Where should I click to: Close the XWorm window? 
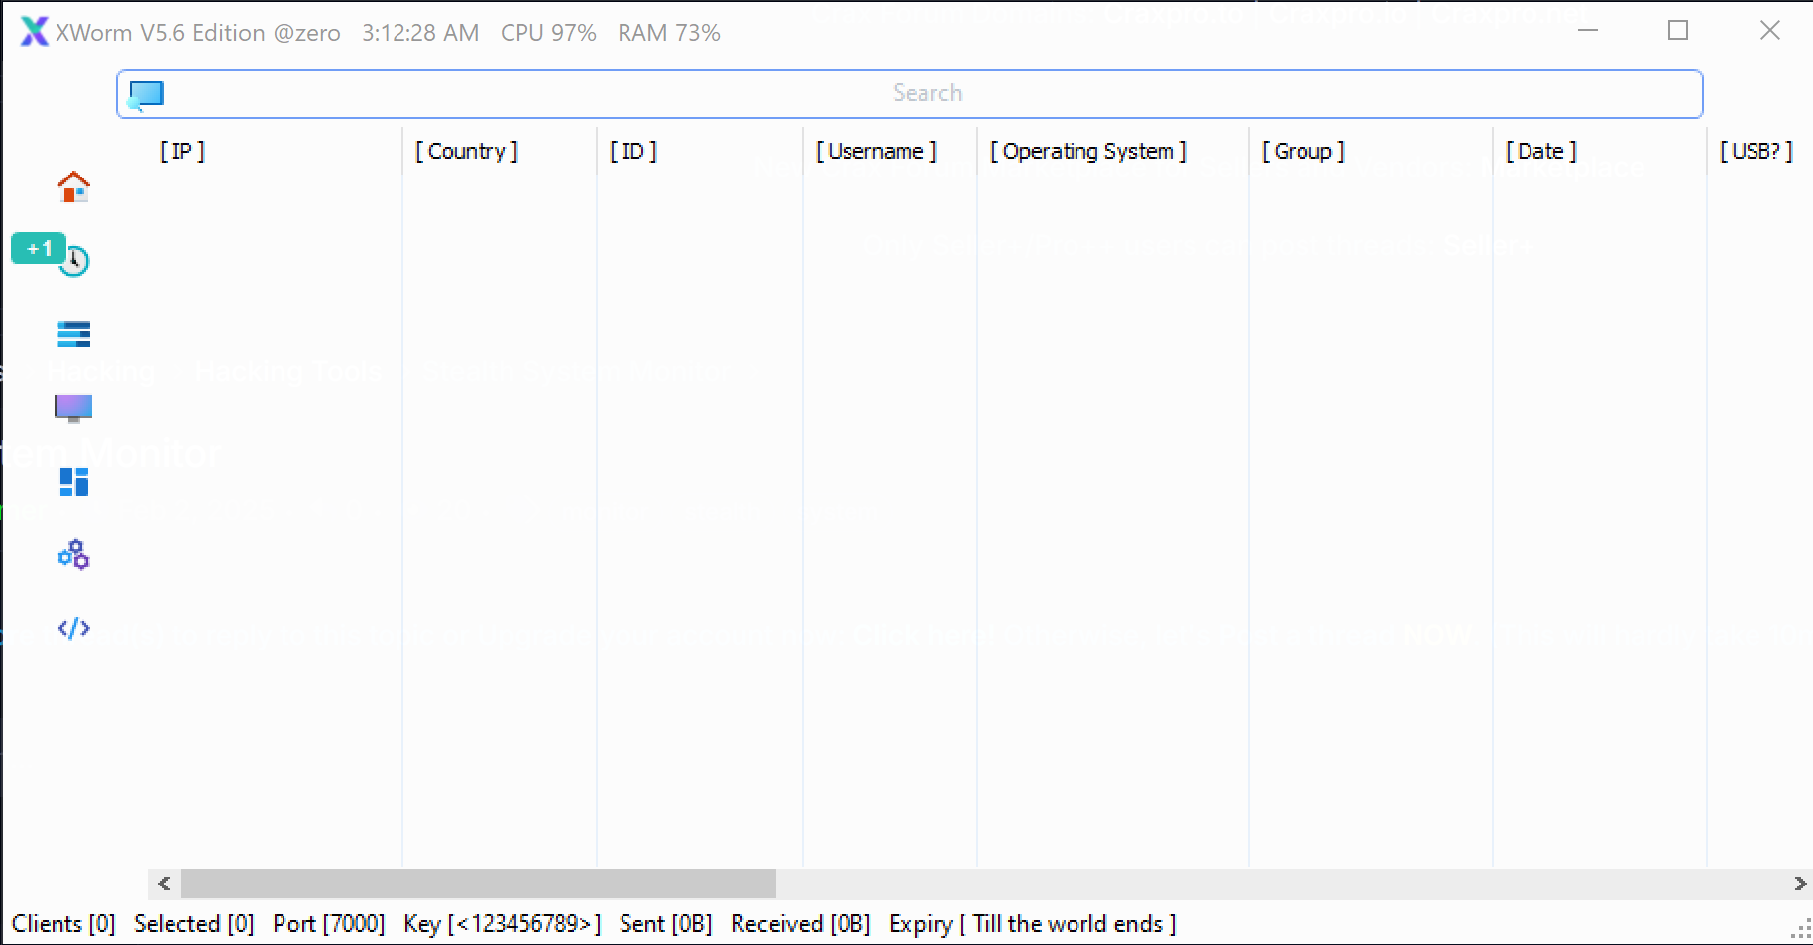coord(1770,31)
